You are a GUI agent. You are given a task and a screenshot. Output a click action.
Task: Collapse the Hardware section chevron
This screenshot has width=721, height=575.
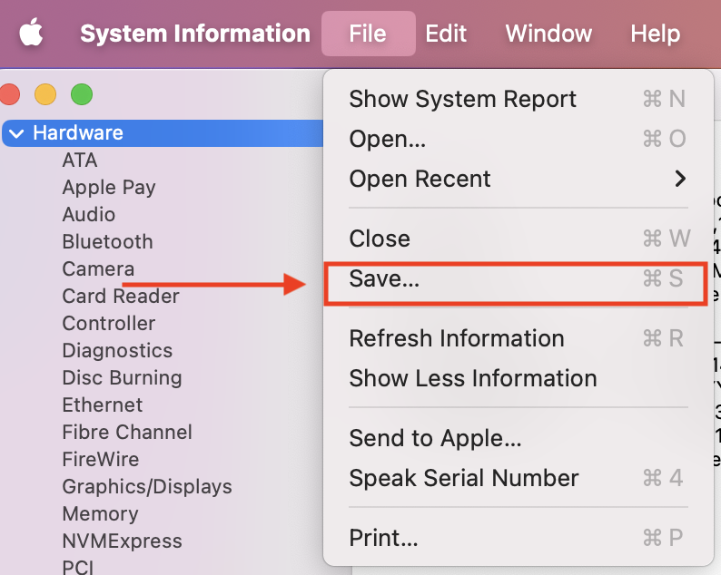click(x=16, y=133)
